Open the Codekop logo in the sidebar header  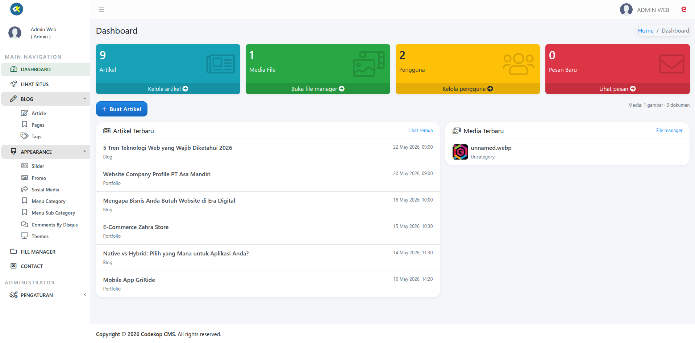[17, 9]
